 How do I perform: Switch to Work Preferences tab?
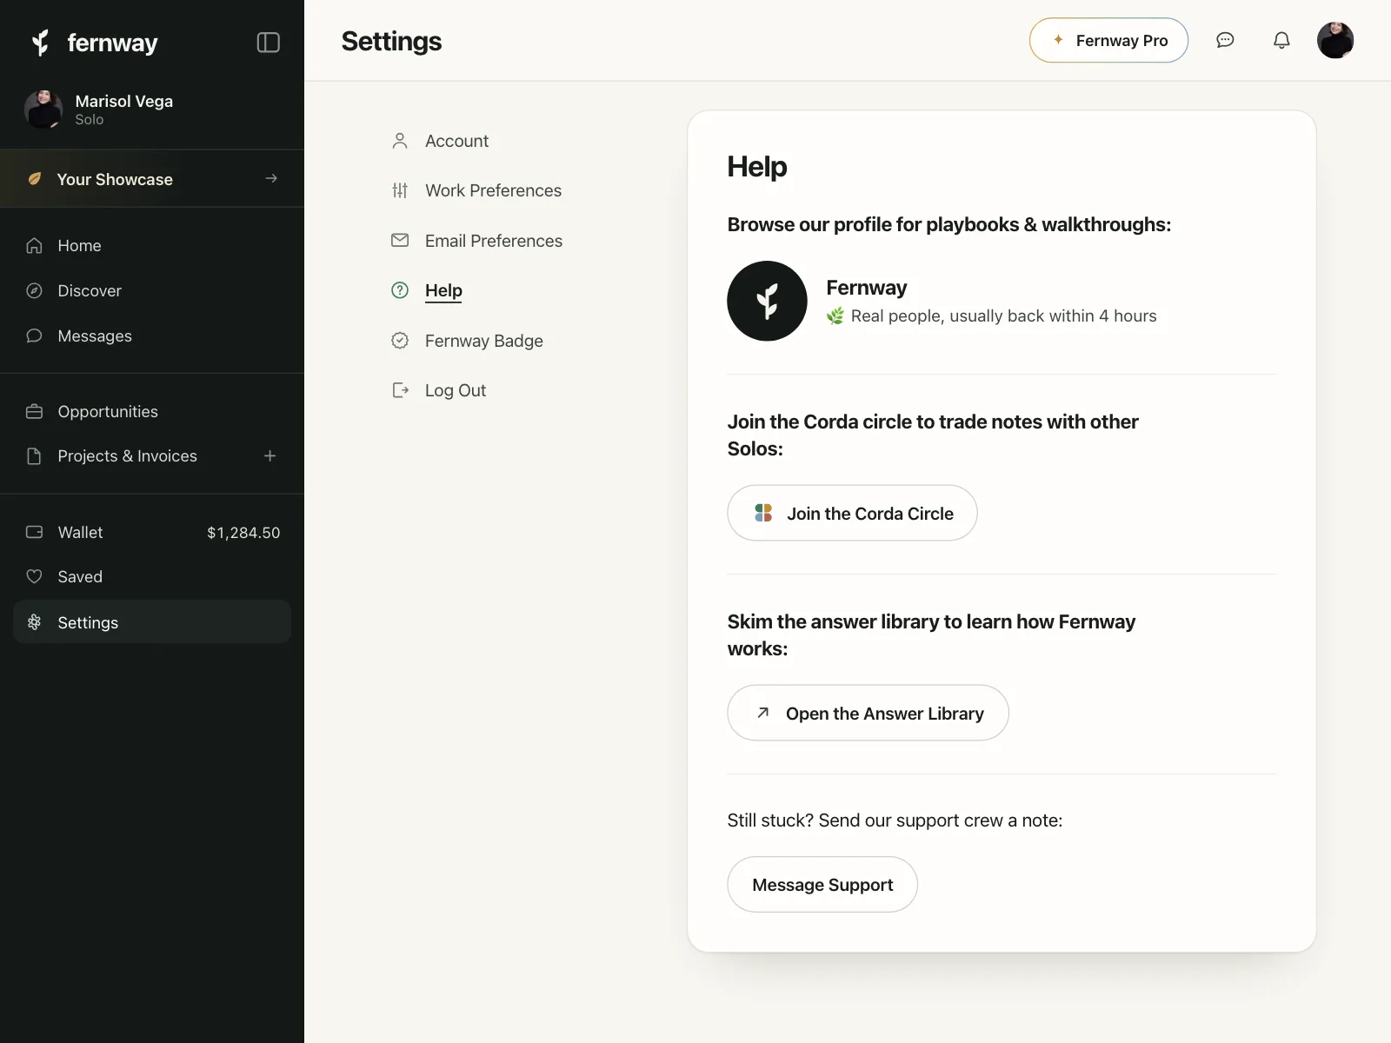493,190
